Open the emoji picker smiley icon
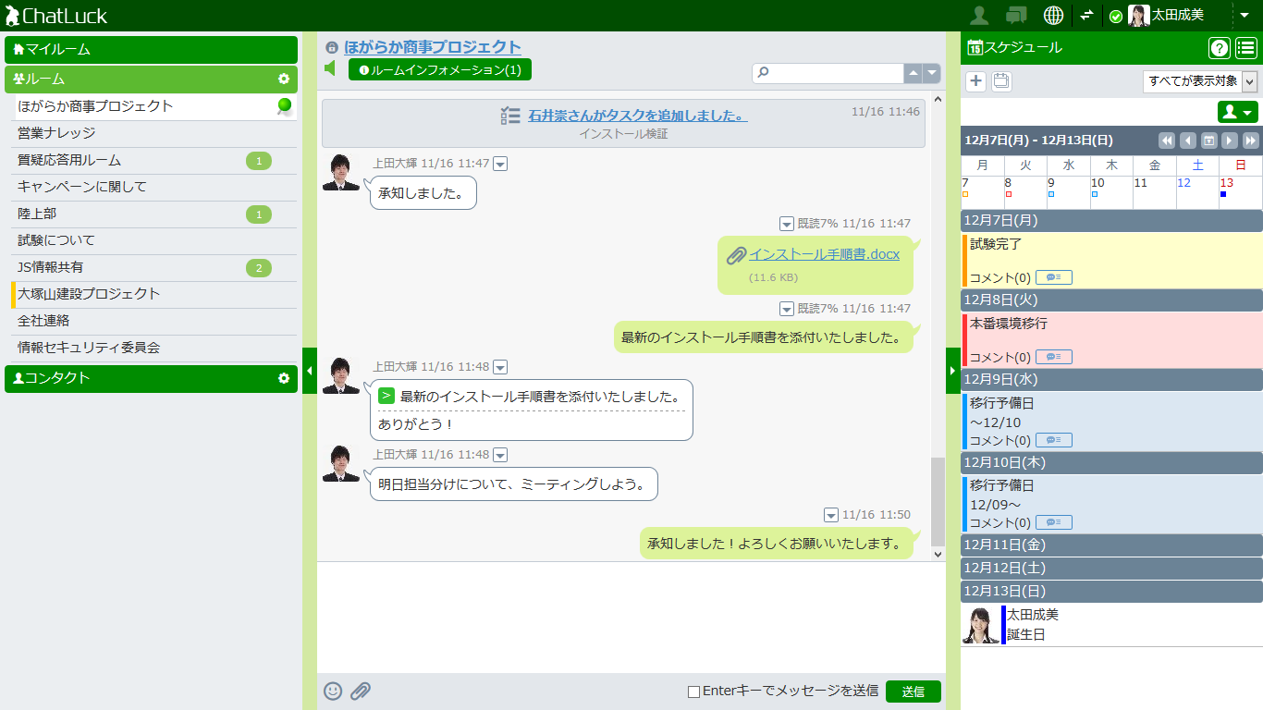 tap(333, 691)
